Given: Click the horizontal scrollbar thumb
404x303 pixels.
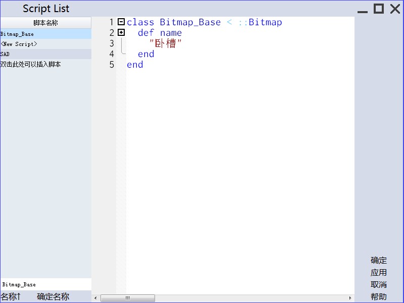Looking at the screenshot, I should 128,298.
